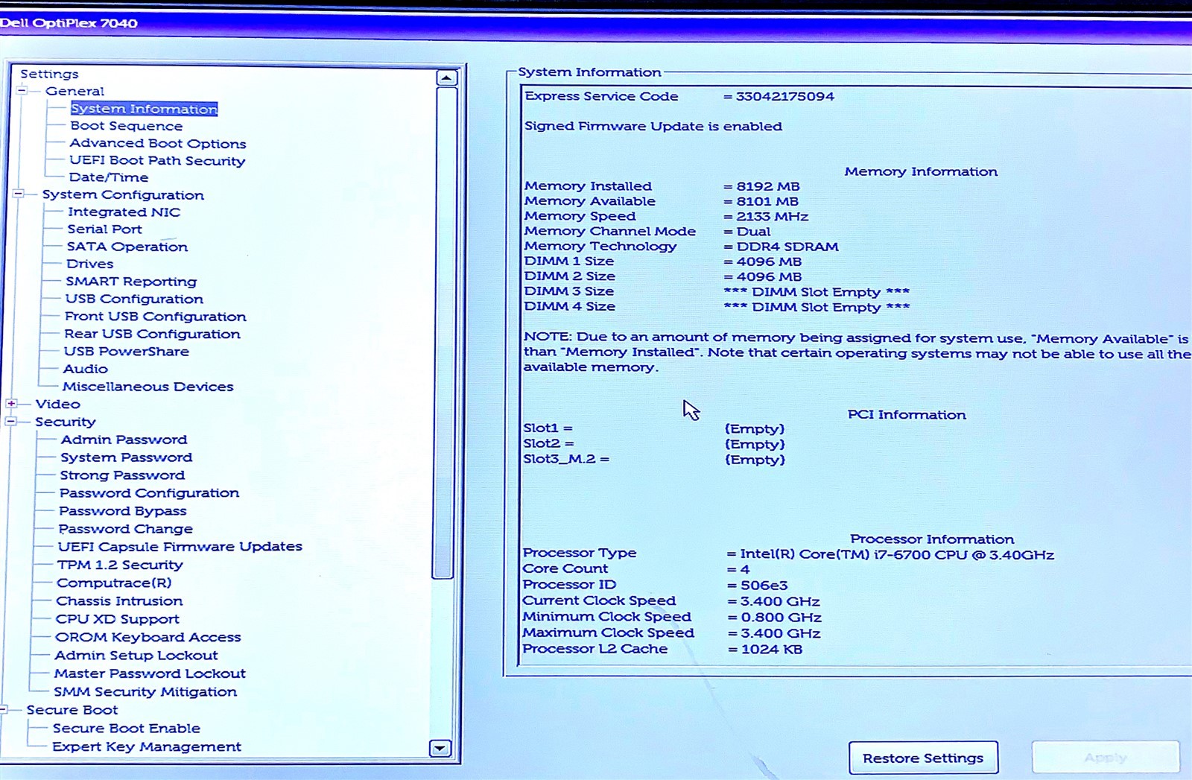Viewport: 1192px width, 780px height.
Task: Click the Memory Speed 2133 MHz value
Action: point(773,217)
